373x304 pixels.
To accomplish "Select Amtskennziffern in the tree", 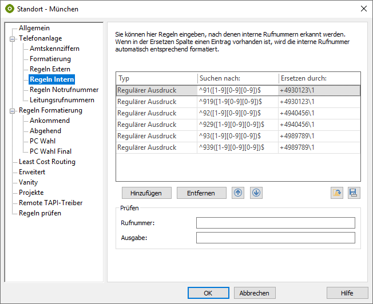I will pyautogui.click(x=54, y=49).
